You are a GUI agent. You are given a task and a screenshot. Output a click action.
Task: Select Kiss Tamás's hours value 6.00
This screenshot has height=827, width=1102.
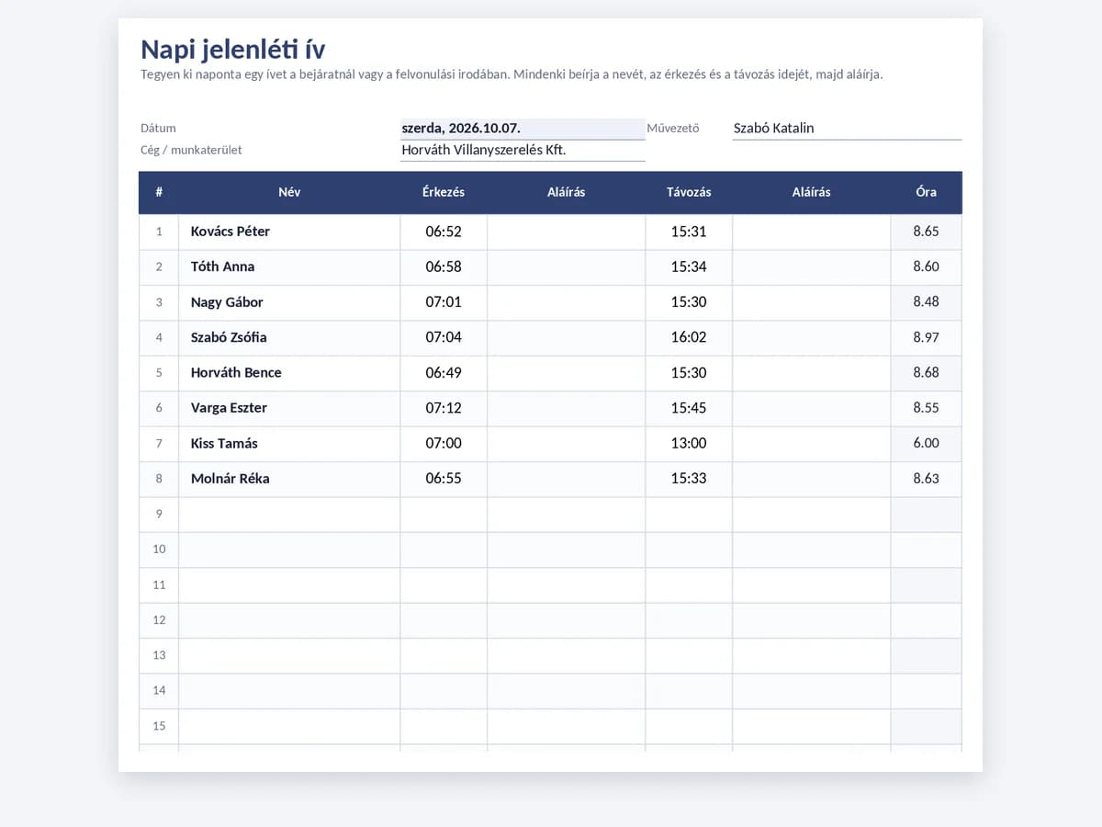927,444
